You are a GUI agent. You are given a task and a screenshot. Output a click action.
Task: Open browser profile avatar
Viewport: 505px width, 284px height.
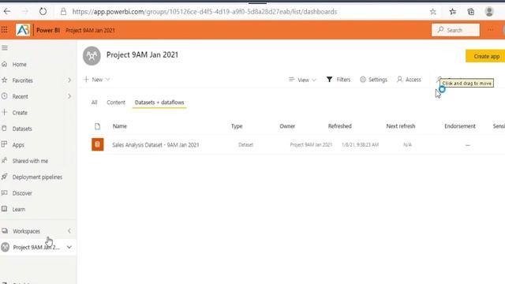489,12
